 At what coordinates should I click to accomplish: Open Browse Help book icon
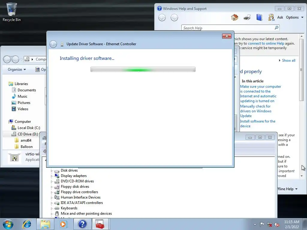tap(259, 17)
